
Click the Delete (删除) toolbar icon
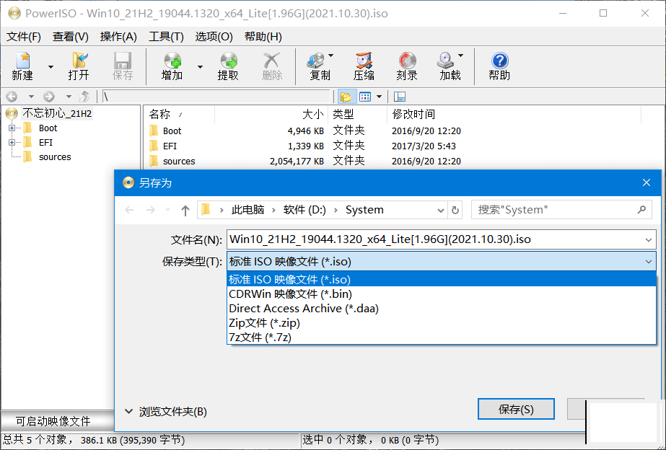point(272,66)
